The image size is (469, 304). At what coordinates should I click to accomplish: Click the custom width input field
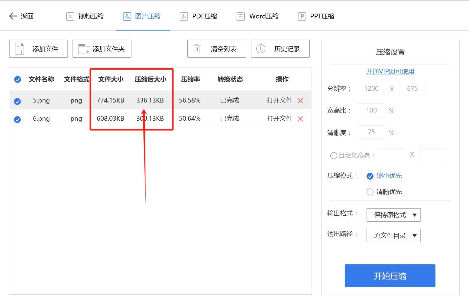click(392, 155)
